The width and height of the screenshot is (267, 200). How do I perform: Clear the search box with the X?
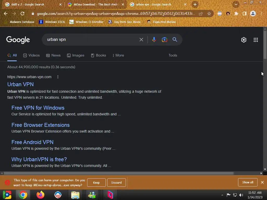(141, 40)
